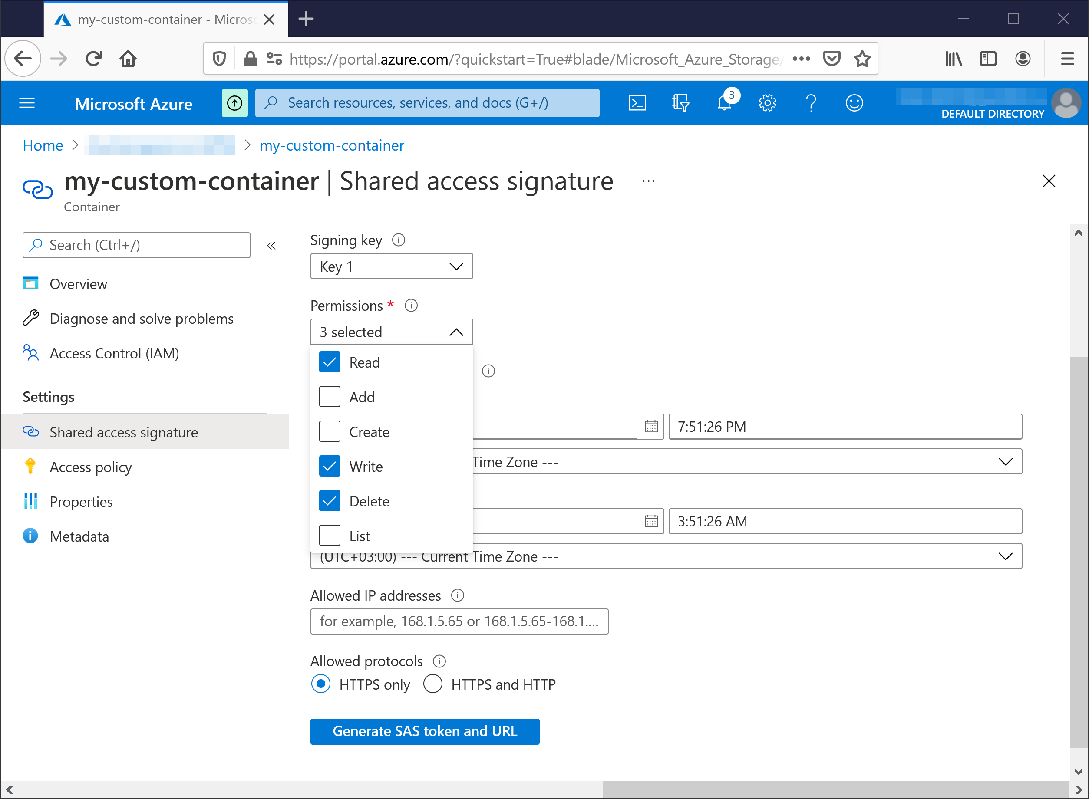
Task: Focus Search resources, services, and docs box
Action: tap(427, 103)
